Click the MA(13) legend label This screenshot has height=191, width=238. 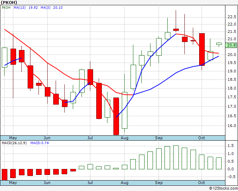[20, 8]
